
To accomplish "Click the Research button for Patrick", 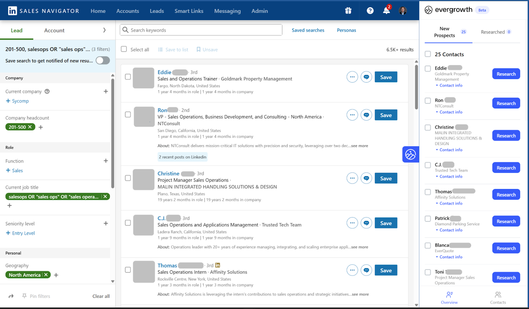I will [506, 221].
